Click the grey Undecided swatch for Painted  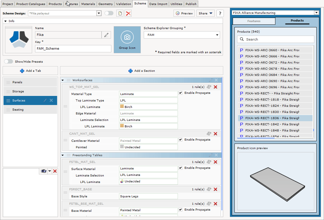[122, 147]
